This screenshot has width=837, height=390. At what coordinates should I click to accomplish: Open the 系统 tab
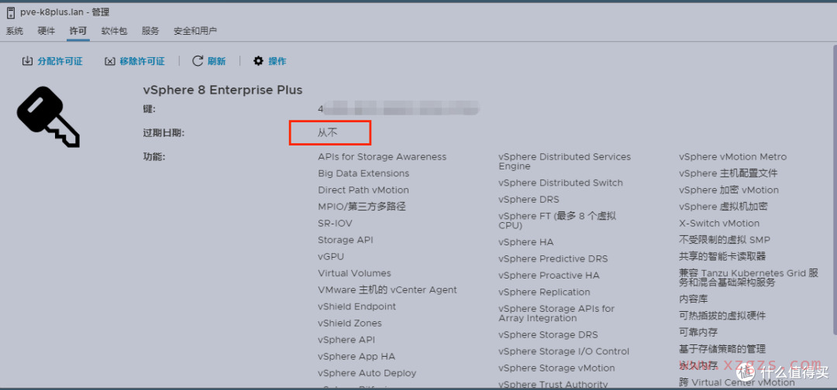click(x=15, y=31)
